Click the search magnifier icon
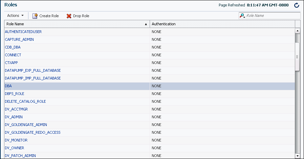304x159 pixels. (x=242, y=16)
